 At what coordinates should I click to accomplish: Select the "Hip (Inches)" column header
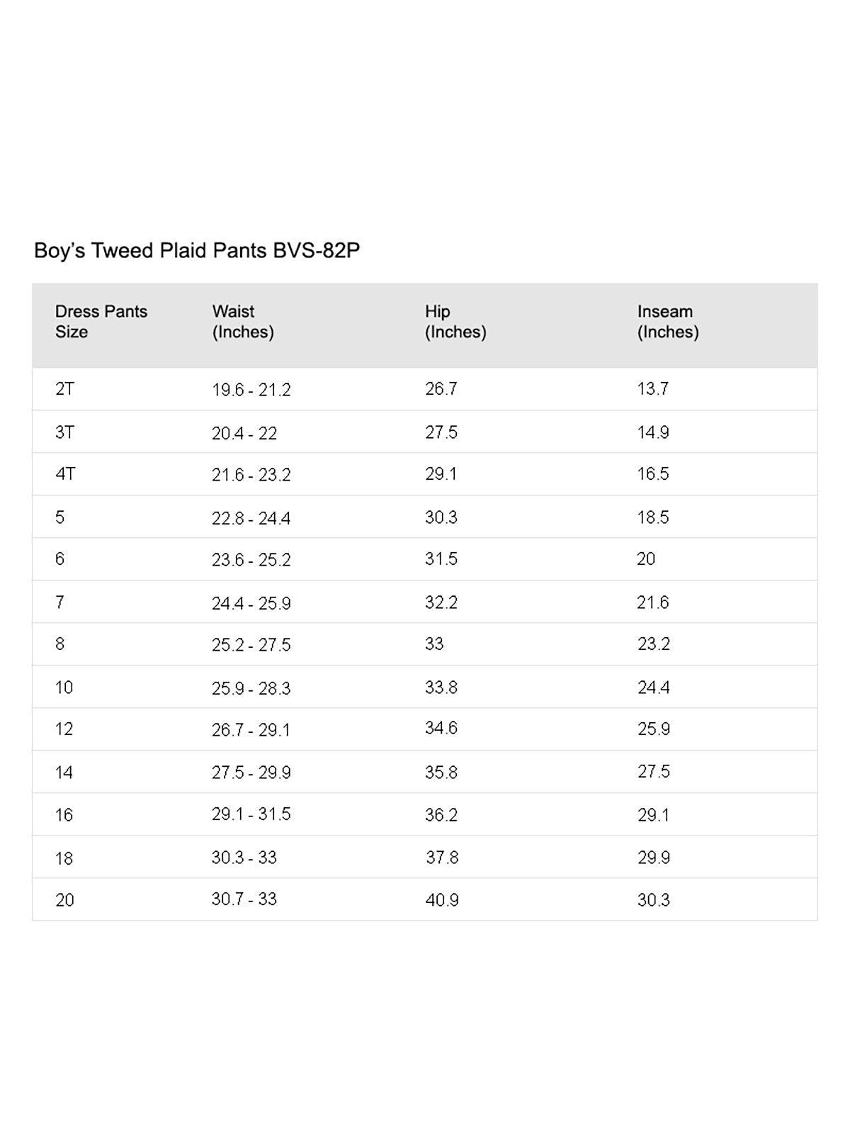pos(455,322)
